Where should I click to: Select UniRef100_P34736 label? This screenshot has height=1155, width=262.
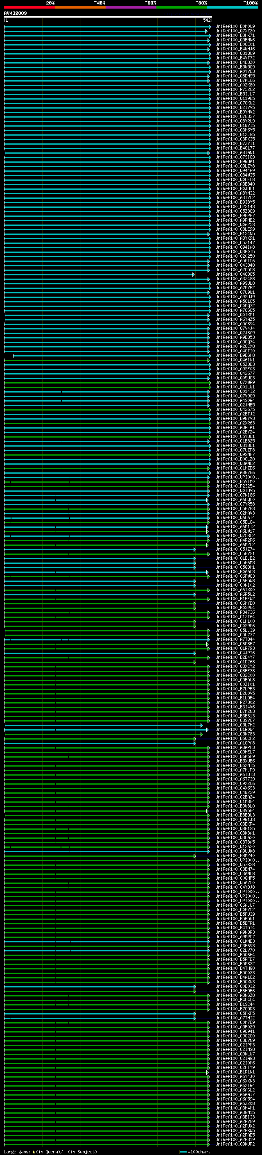coord(235,613)
